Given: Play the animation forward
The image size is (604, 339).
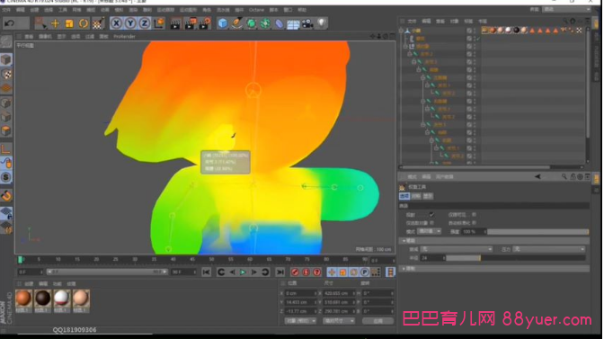Looking at the screenshot, I should click(x=243, y=272).
